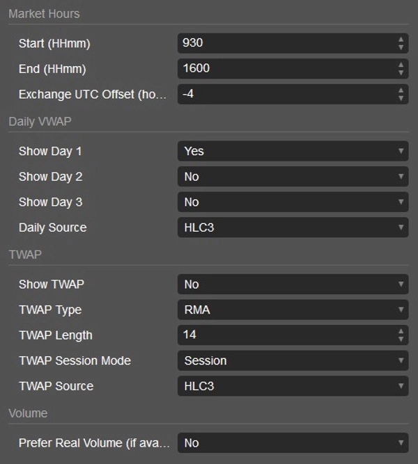Increment the End (HHmm) value

tap(401, 65)
